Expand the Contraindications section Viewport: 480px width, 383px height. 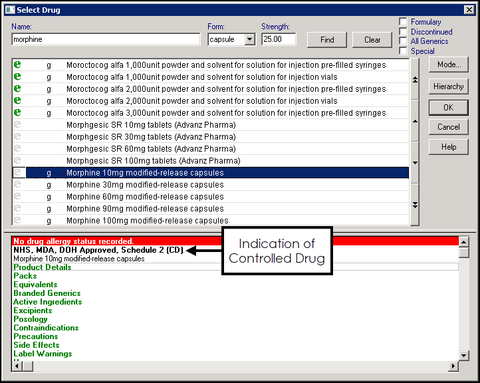(x=46, y=328)
